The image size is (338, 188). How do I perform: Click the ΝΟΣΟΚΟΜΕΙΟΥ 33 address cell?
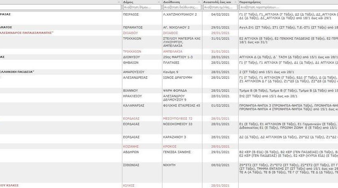tap(178, 124)
